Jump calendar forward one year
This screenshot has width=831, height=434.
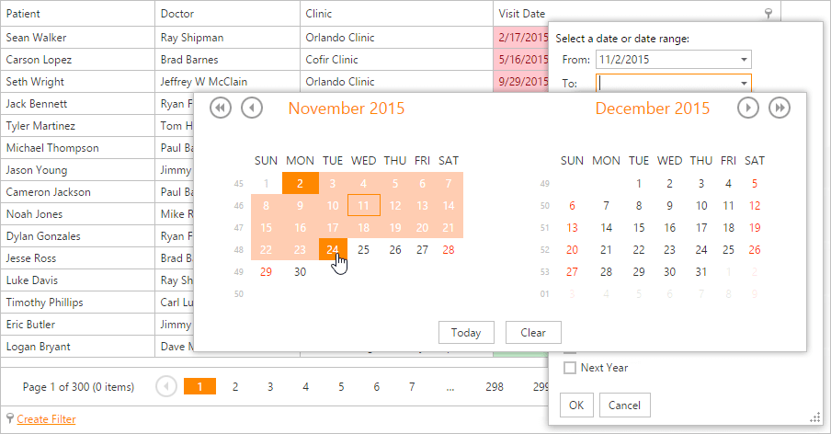[x=780, y=108]
